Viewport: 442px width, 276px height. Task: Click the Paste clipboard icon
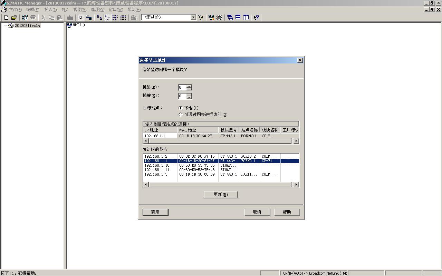point(59,17)
